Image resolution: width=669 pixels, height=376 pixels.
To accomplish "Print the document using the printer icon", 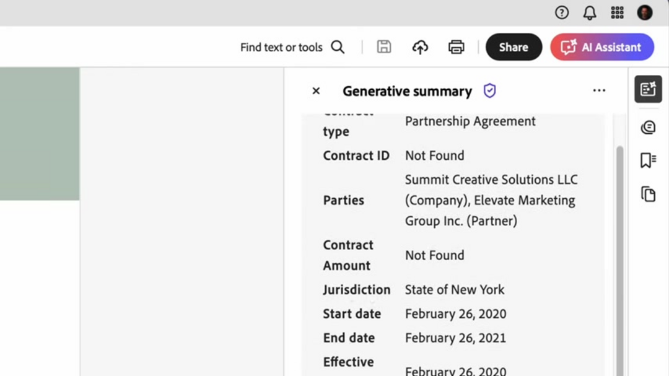I will tap(457, 47).
